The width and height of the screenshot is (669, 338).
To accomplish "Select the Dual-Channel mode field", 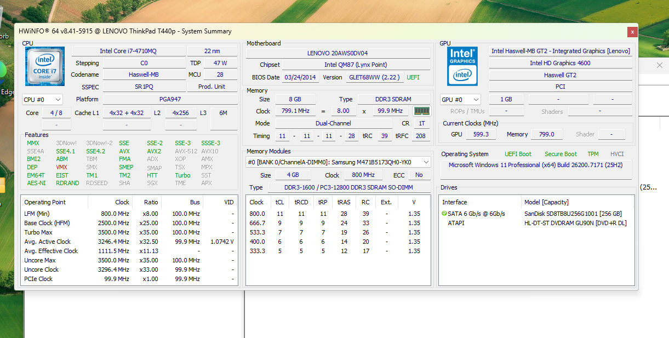I will (x=333, y=123).
